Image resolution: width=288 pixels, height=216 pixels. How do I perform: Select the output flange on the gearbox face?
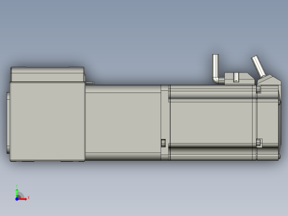8,123
